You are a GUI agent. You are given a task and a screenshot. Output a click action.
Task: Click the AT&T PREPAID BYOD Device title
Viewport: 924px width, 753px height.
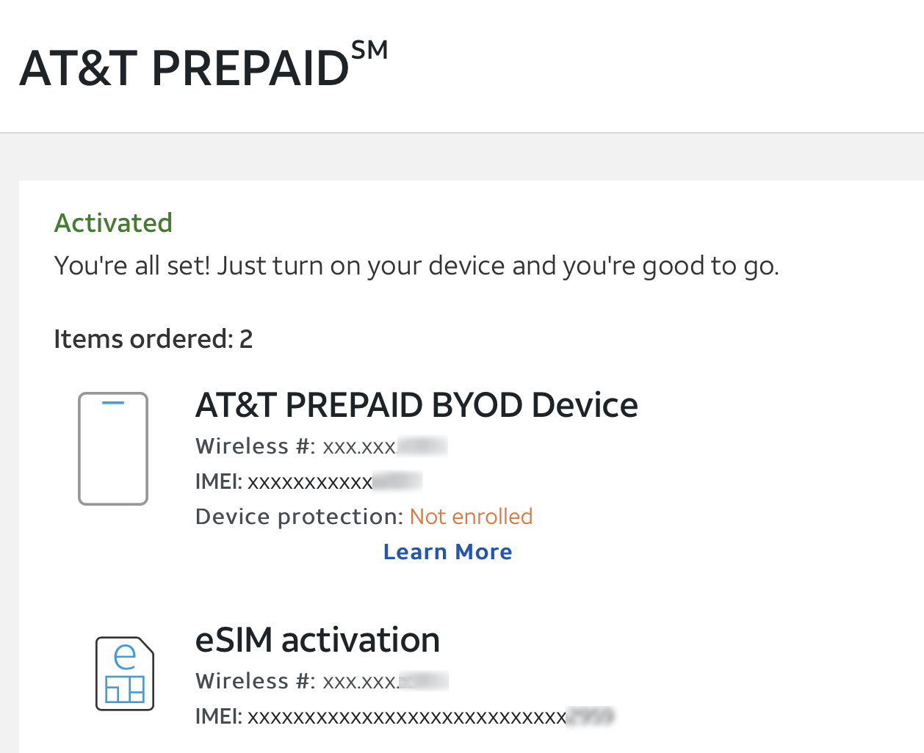[x=416, y=405]
